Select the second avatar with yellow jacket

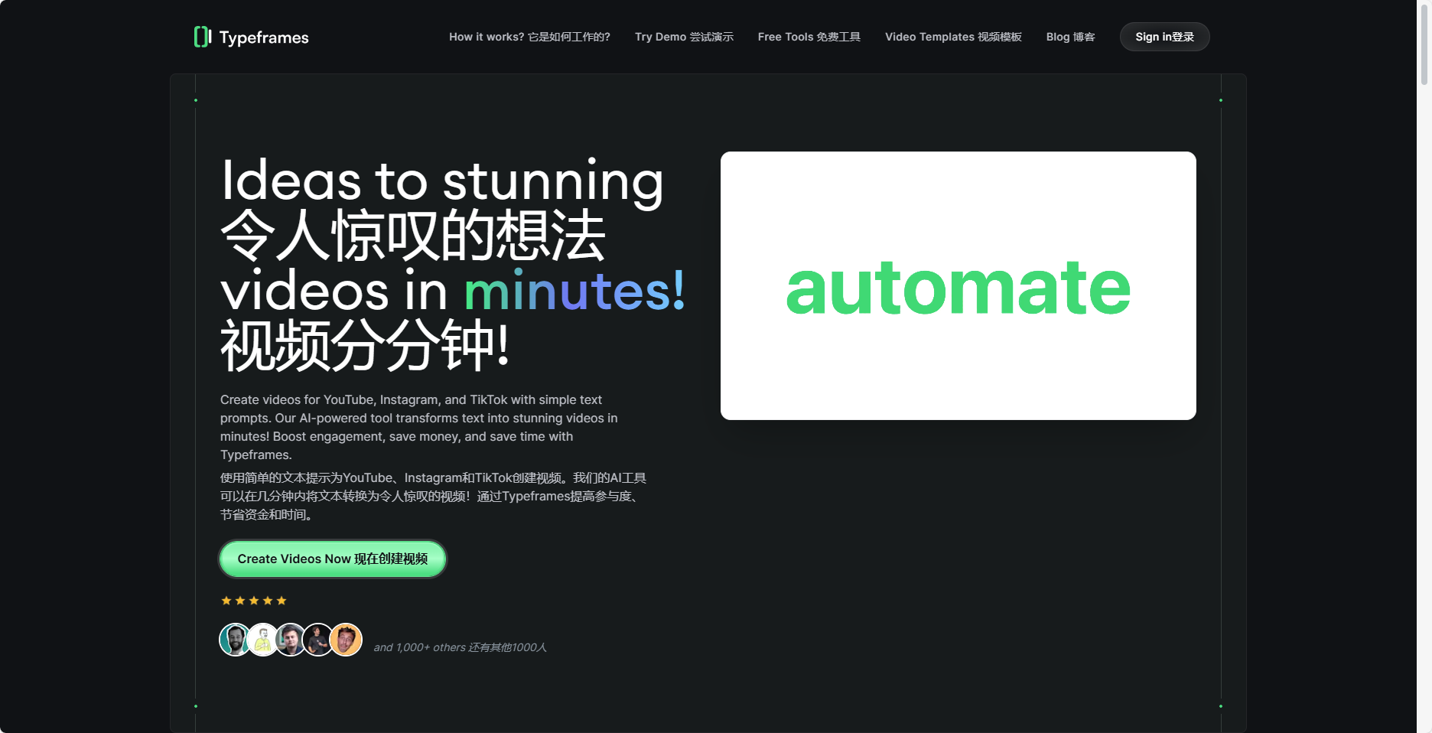pos(262,640)
